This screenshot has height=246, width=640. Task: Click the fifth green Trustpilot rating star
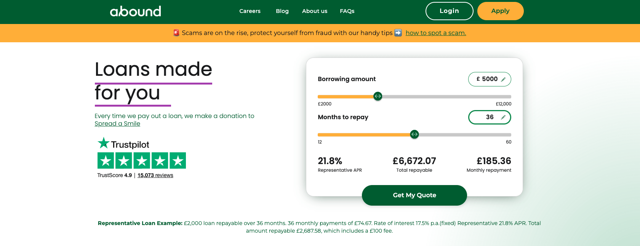click(178, 161)
